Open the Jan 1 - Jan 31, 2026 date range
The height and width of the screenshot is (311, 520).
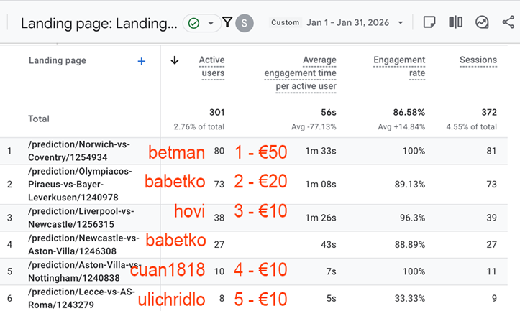347,22
